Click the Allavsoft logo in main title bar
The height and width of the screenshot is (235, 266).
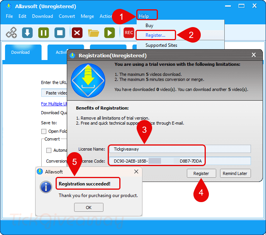pyautogui.click(x=8, y=6)
